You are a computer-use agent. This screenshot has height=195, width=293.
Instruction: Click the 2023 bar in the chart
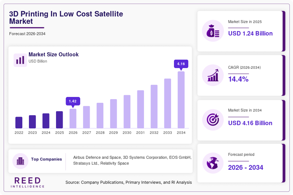(x=32, y=122)
